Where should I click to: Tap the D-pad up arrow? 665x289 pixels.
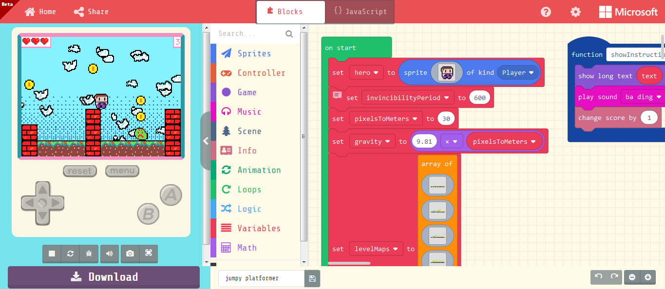(x=42, y=189)
